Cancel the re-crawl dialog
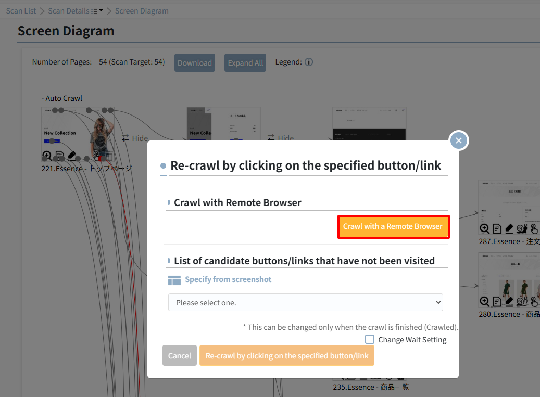The image size is (540, 397). 180,355
